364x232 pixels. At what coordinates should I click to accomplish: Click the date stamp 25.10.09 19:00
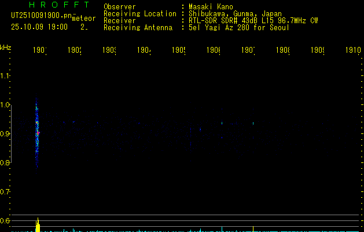pyautogui.click(x=39, y=27)
